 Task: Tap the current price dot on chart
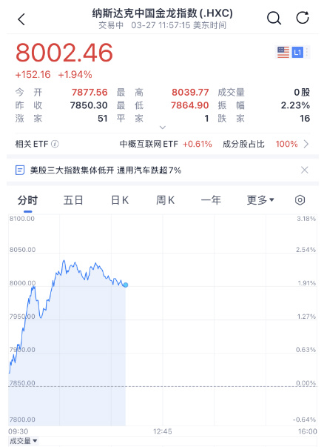click(x=126, y=285)
